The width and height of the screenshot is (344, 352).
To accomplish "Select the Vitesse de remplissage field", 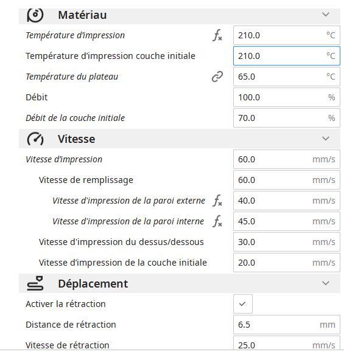I will pyautogui.click(x=287, y=180).
